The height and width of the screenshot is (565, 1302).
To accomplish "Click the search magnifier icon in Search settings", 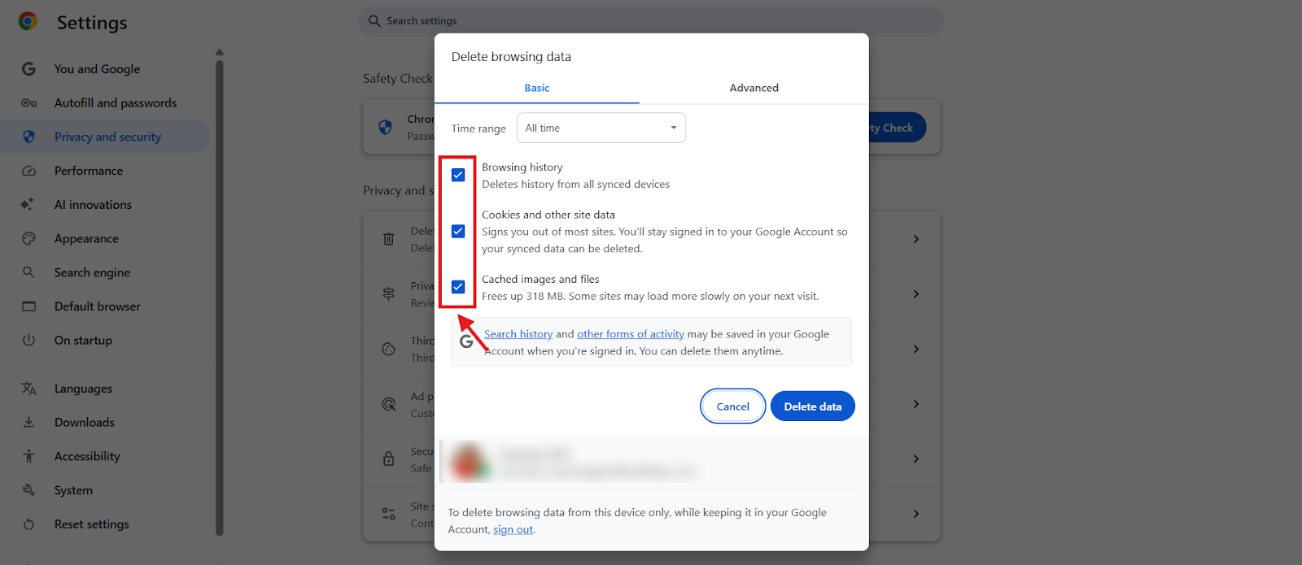I will point(374,21).
